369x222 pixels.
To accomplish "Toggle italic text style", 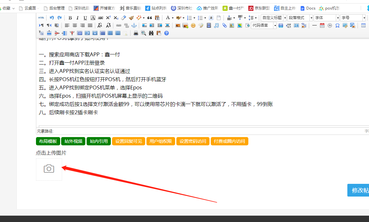I will [x=77, y=18].
